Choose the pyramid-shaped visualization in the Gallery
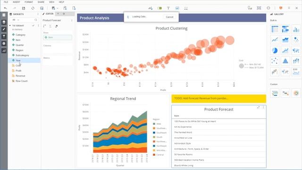Image resolution: width=302 pixels, height=170 pixels. pos(285,61)
